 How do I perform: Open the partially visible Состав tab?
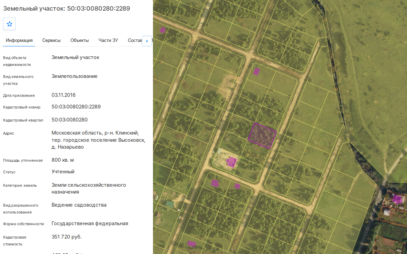pos(135,41)
